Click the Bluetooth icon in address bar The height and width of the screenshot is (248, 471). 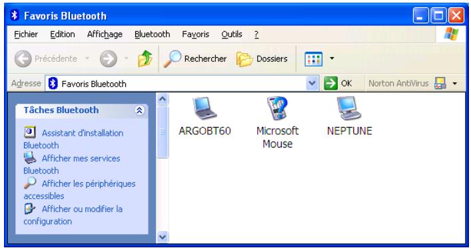click(x=53, y=83)
